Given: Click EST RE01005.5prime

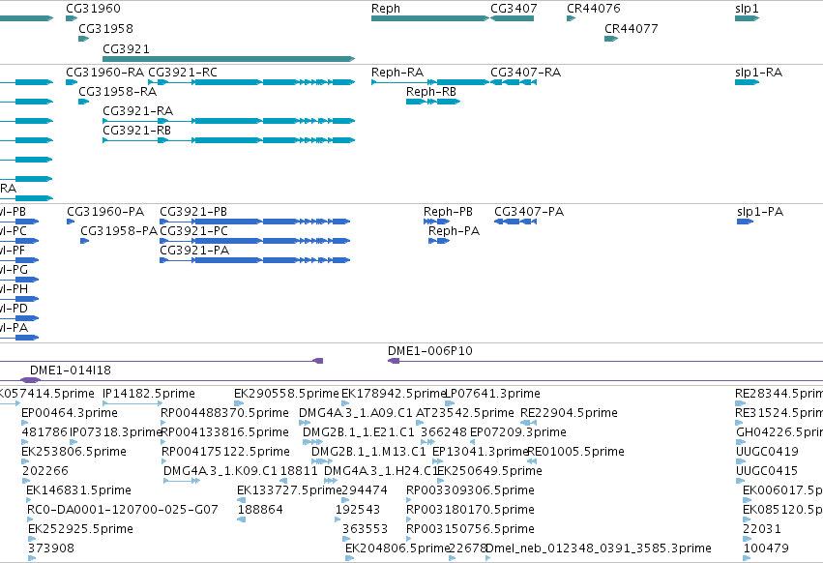Looking at the screenshot, I should (532, 461).
